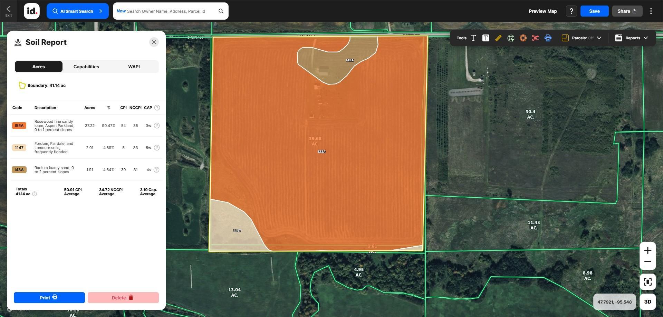Viewport: 663px width, 317px height.
Task: Click the 4.95 AC. parcel label
Action: click(359, 272)
